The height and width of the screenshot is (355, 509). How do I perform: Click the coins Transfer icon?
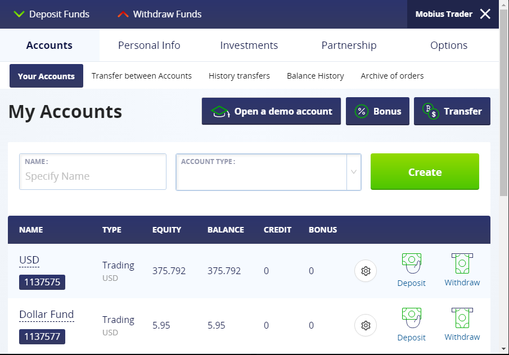(x=430, y=111)
